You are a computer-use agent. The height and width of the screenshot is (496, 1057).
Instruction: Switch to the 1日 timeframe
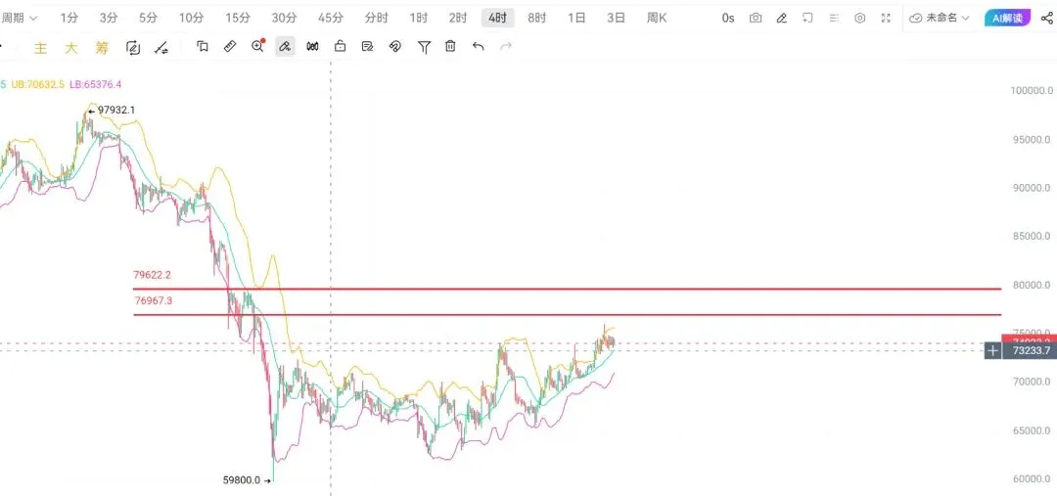coord(576,19)
